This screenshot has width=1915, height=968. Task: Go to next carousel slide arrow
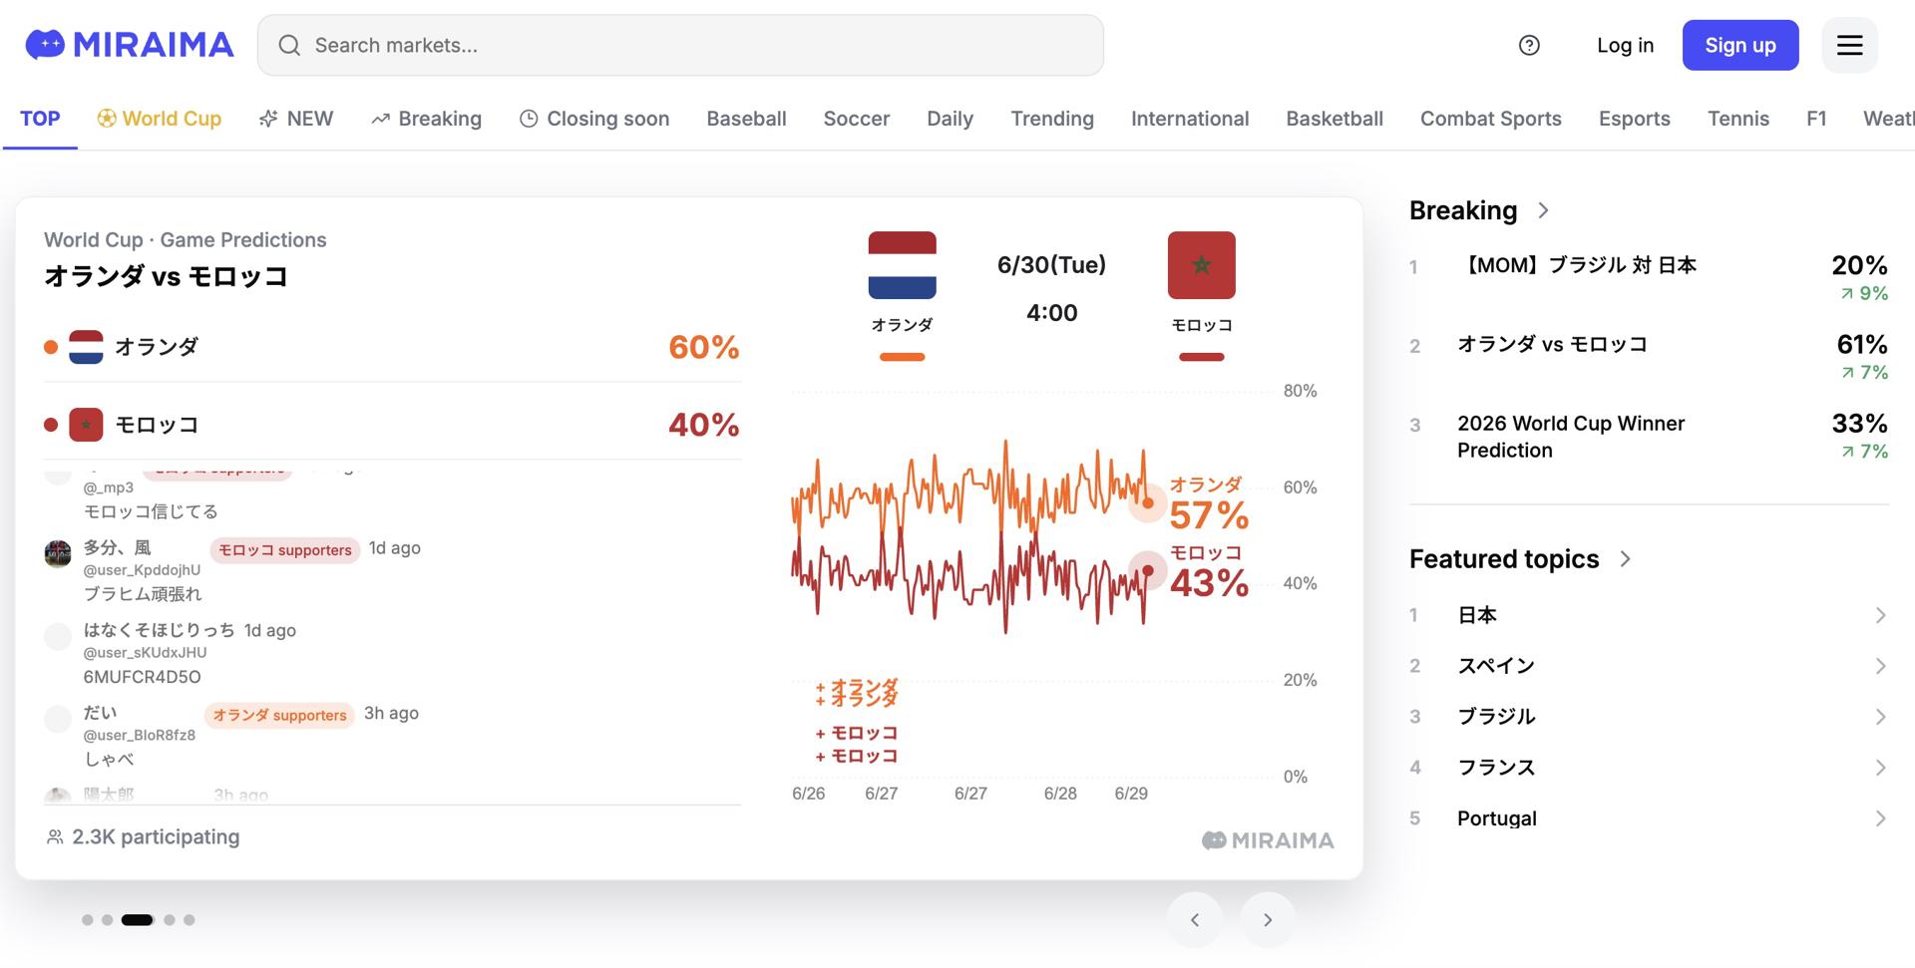coord(1268,919)
